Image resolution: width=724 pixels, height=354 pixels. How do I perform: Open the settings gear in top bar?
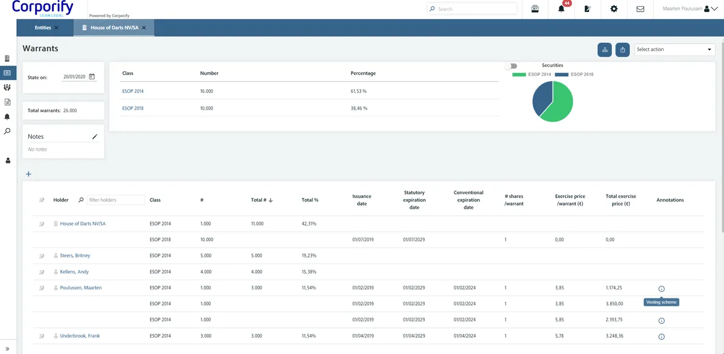pyautogui.click(x=614, y=9)
